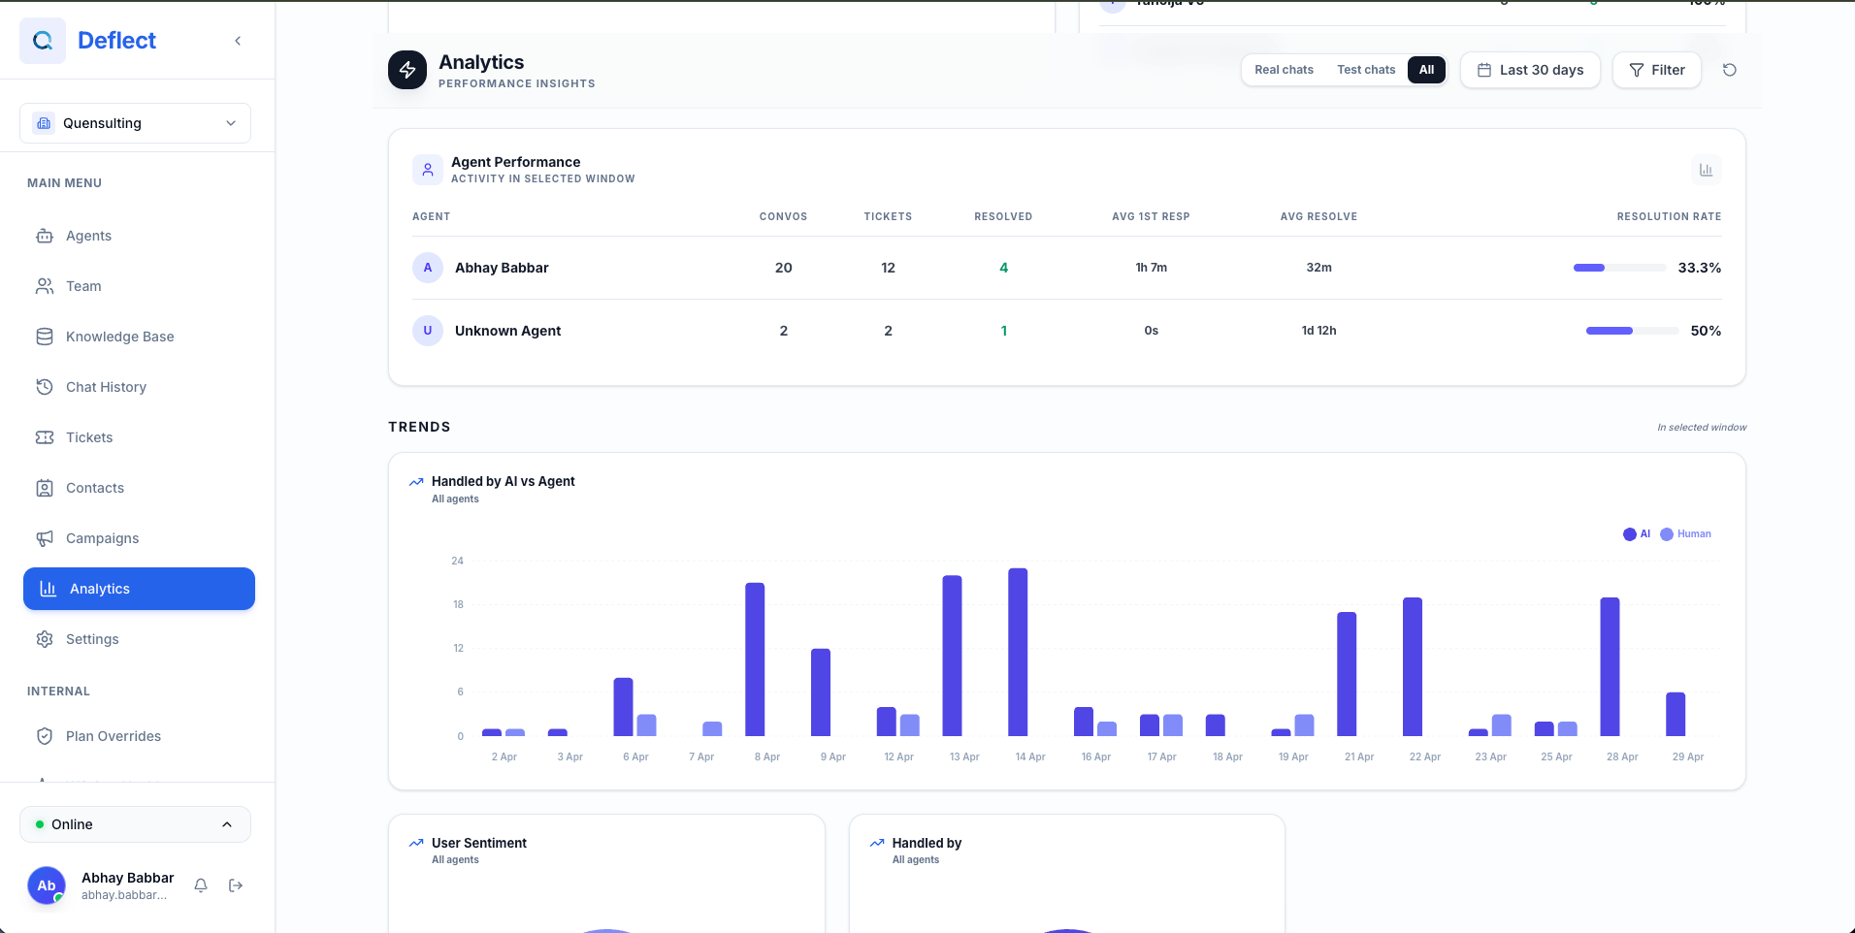Open the Quensulting workspace dropdown
Image resolution: width=1855 pixels, height=933 pixels.
tap(135, 123)
